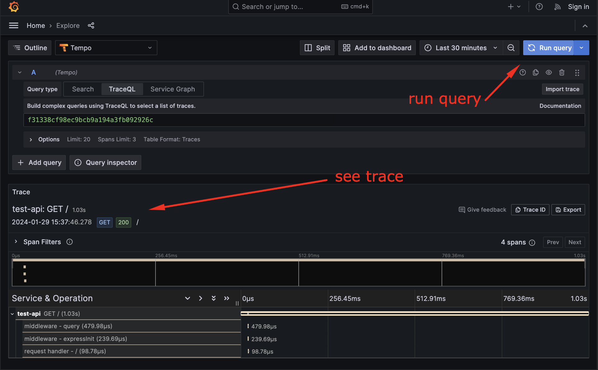This screenshot has height=370, width=598.
Task: Open the Run query dropdown arrow
Action: coord(581,48)
